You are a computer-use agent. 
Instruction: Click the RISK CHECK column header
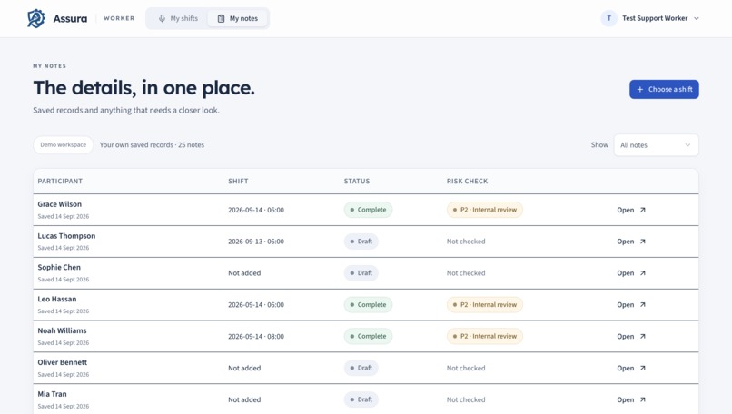click(467, 181)
